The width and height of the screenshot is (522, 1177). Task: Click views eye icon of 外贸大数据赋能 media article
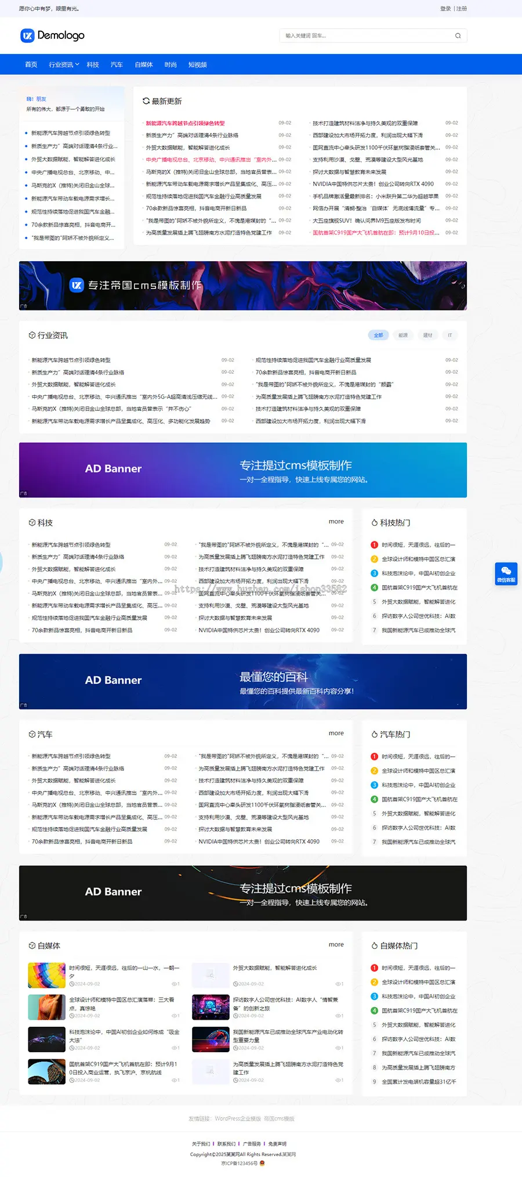point(338,984)
